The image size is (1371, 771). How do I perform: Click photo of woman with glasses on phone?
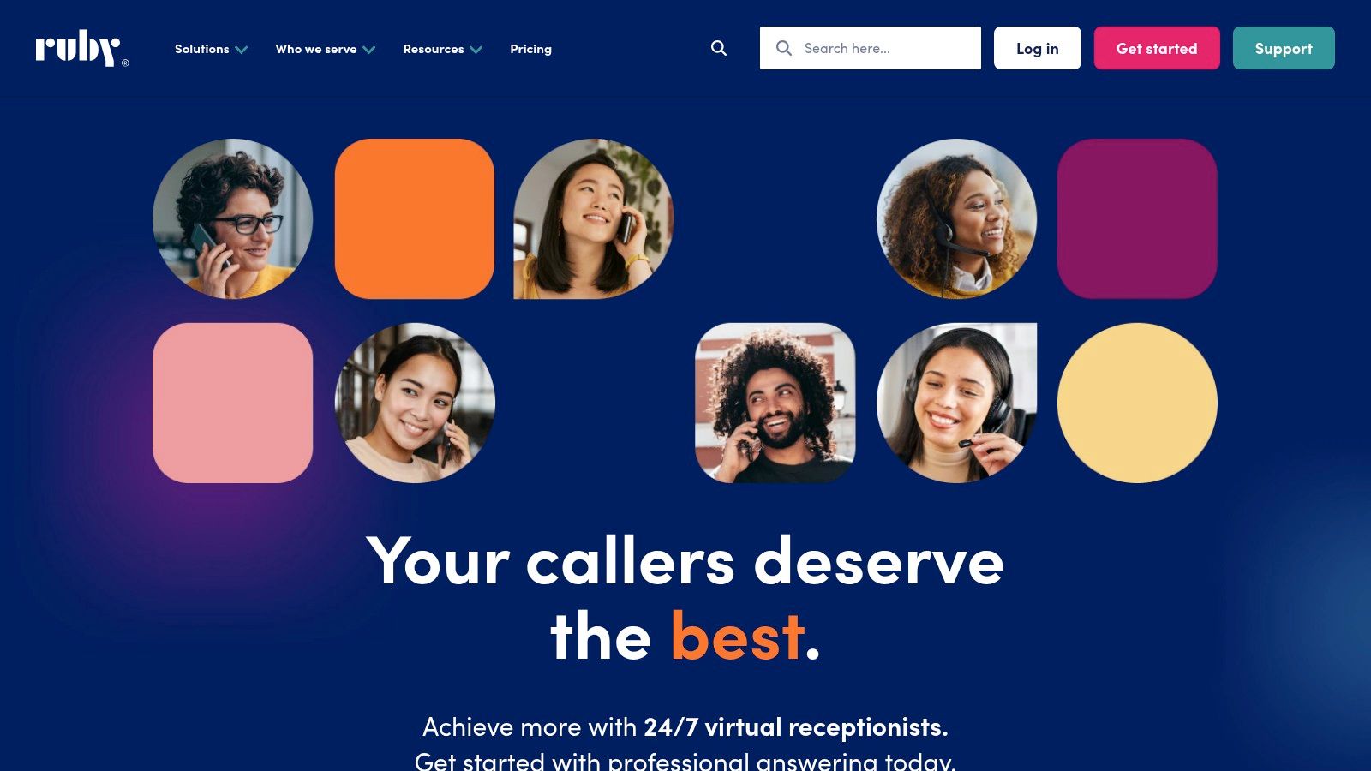coord(232,218)
